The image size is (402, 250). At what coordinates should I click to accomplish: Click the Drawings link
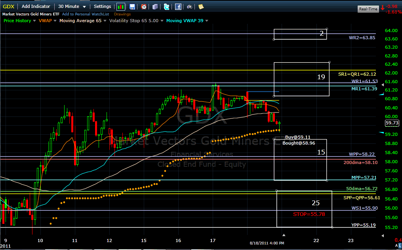pyautogui.click(x=122, y=14)
